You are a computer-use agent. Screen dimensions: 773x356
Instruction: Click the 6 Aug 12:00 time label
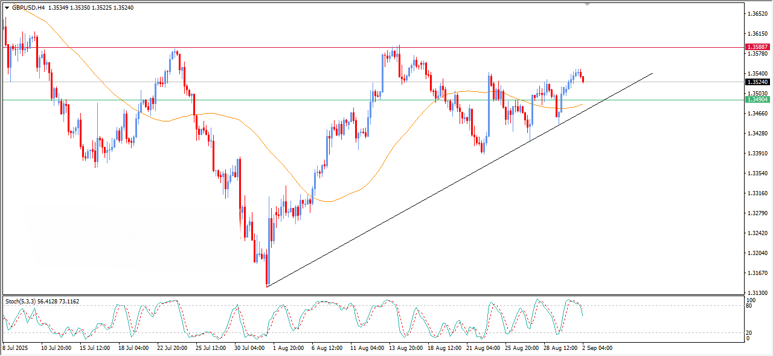[x=326, y=348]
